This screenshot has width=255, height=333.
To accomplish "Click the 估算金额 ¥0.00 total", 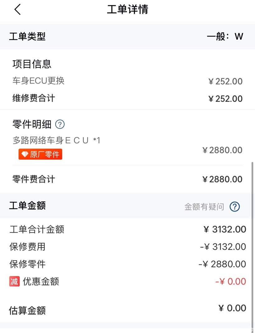I will 232,308.
